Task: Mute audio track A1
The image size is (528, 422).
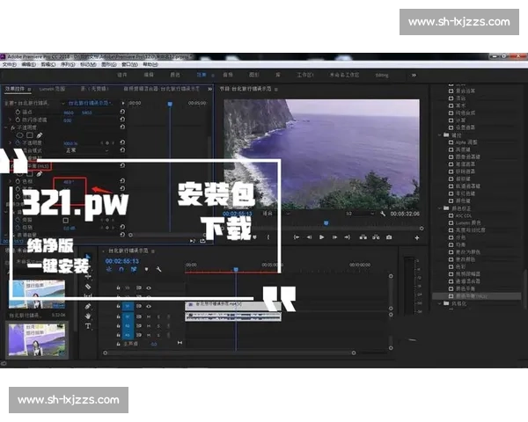Action: [149, 316]
